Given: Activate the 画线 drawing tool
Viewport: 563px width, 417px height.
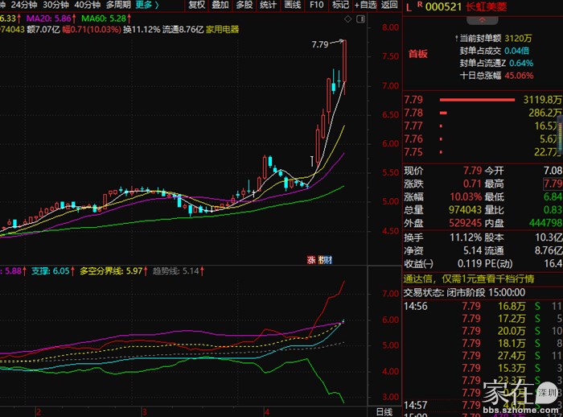Looking at the screenshot, I should [293, 5].
